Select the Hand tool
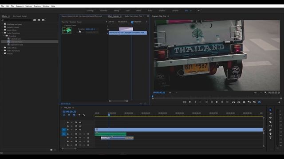284x159 pixels. [270, 134]
